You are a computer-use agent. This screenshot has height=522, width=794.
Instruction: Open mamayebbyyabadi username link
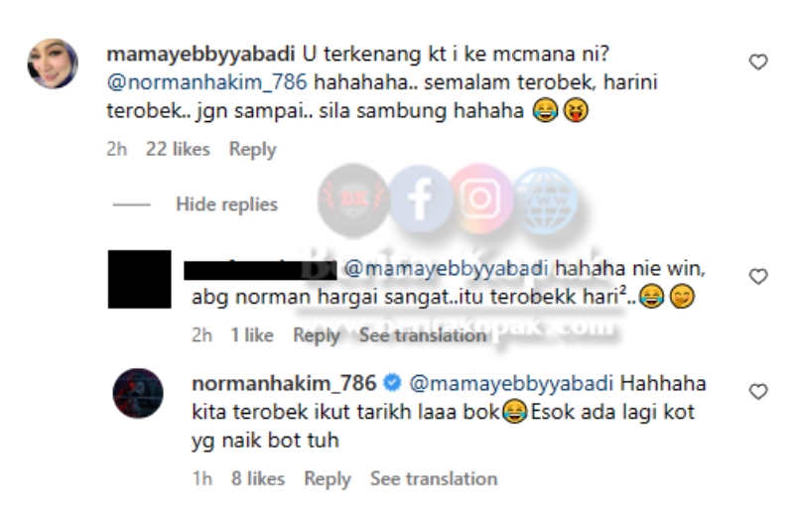click(200, 54)
